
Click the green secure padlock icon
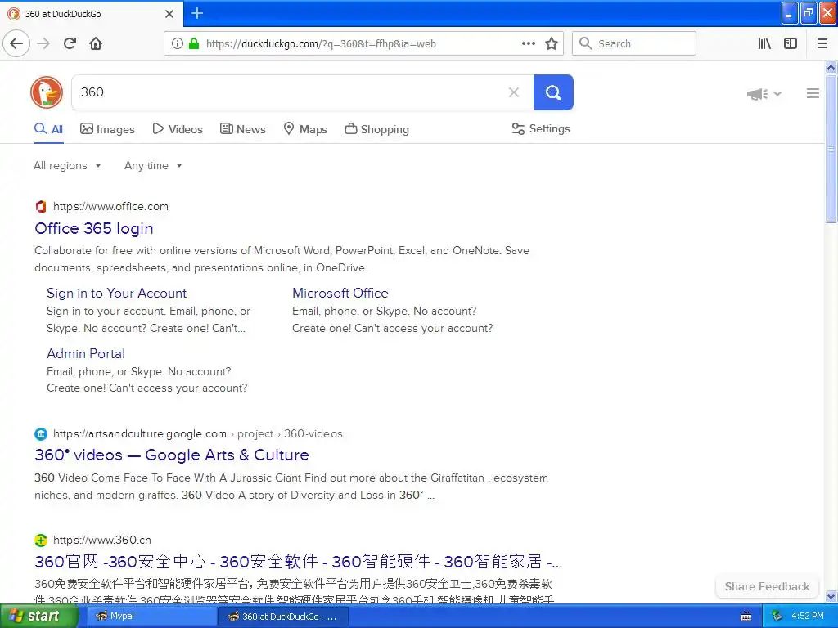(193, 43)
